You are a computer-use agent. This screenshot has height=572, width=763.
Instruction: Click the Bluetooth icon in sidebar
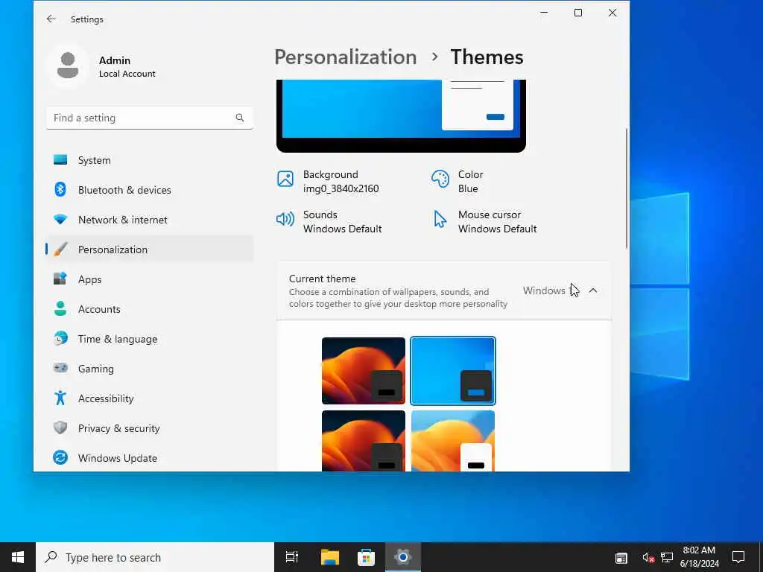click(60, 190)
